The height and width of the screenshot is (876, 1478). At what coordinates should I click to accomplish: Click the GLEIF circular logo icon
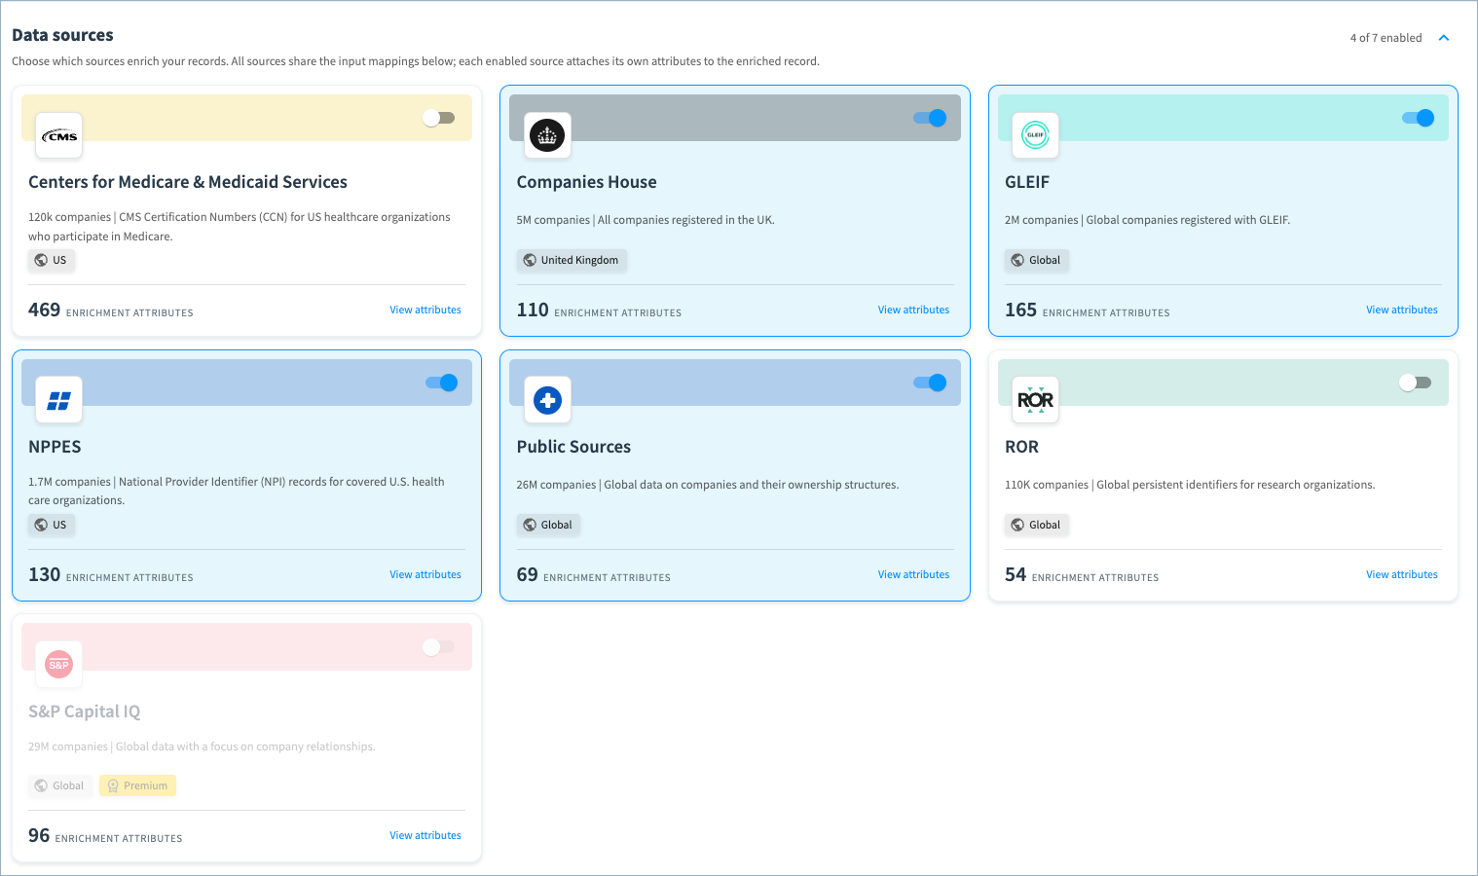click(x=1035, y=135)
